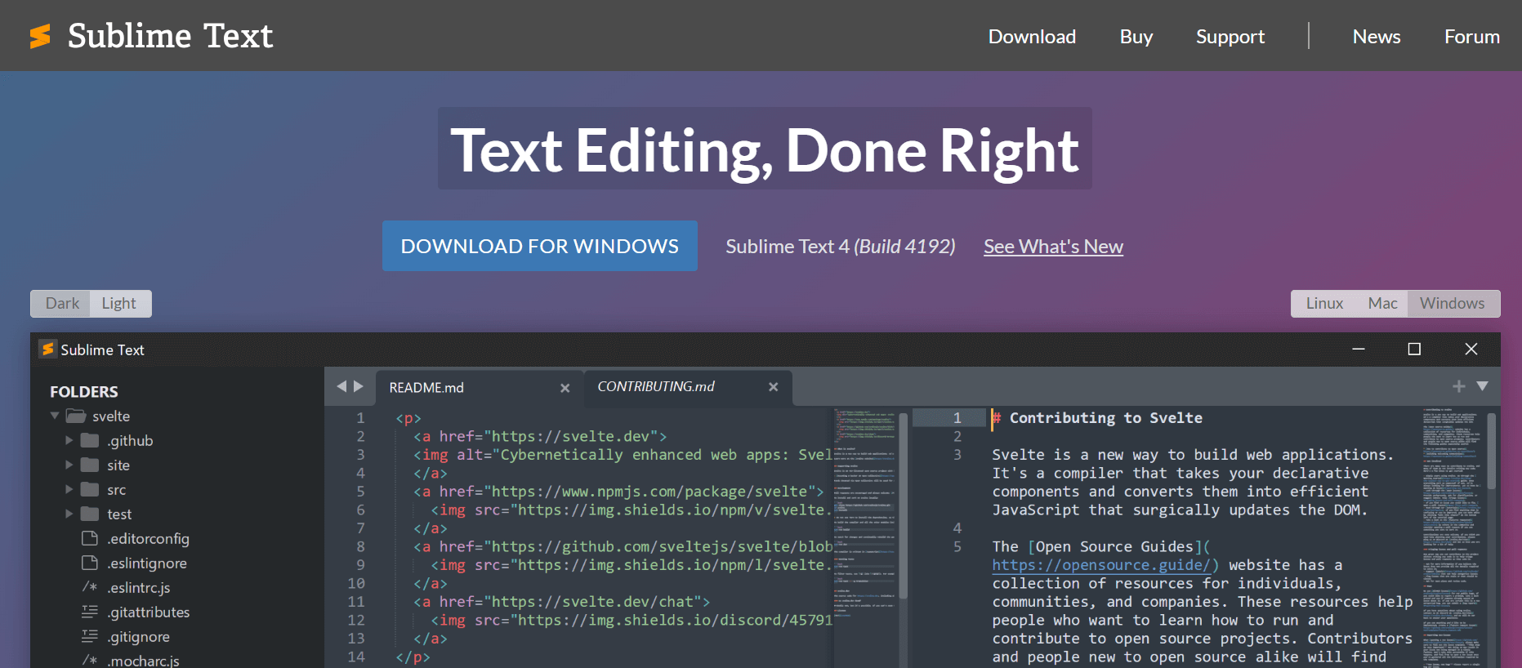This screenshot has height=668, width=1522.
Task: Click the .eslintignore file icon
Action: (90, 563)
